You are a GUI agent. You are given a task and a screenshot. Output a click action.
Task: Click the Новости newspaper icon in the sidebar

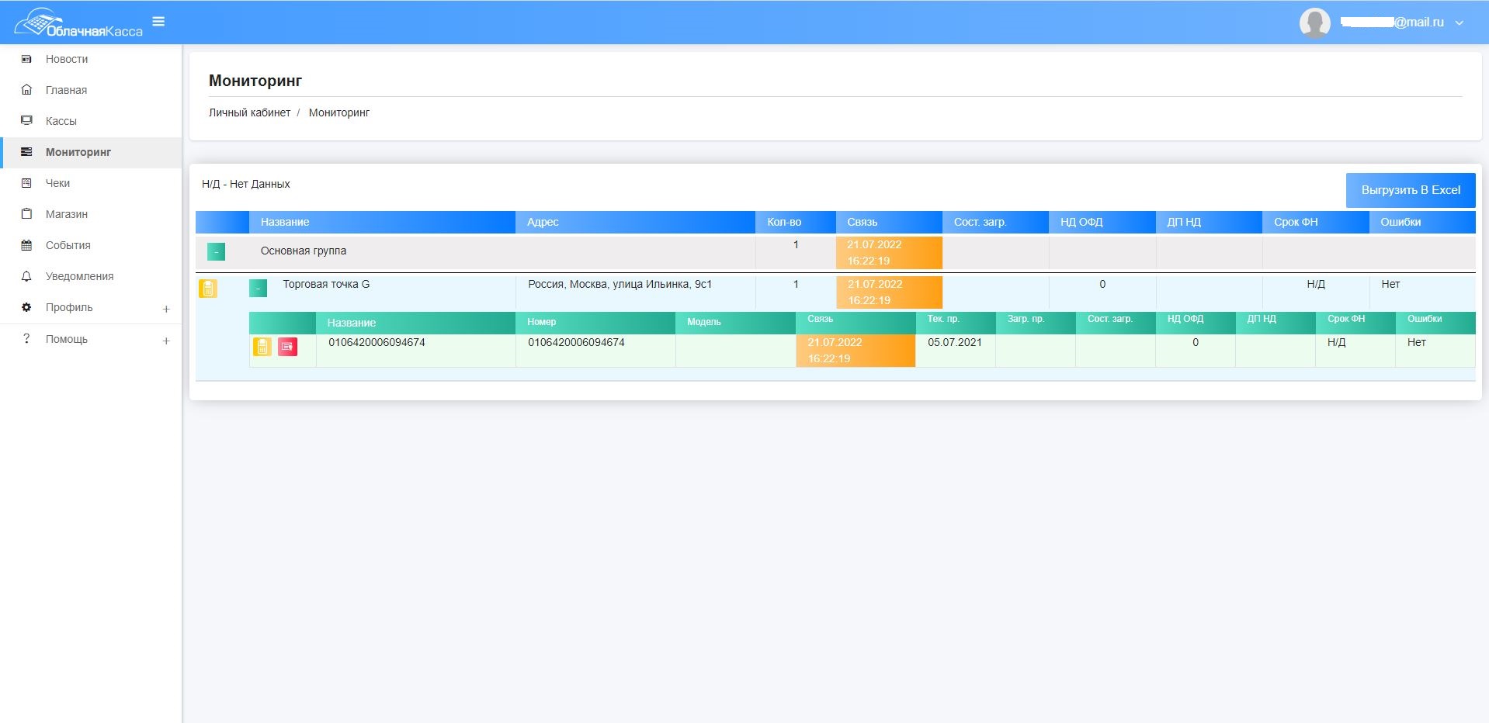pos(26,59)
